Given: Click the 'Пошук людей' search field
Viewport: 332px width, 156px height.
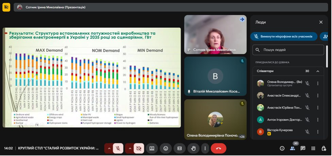Looking at the screenshot, I should click(288, 50).
